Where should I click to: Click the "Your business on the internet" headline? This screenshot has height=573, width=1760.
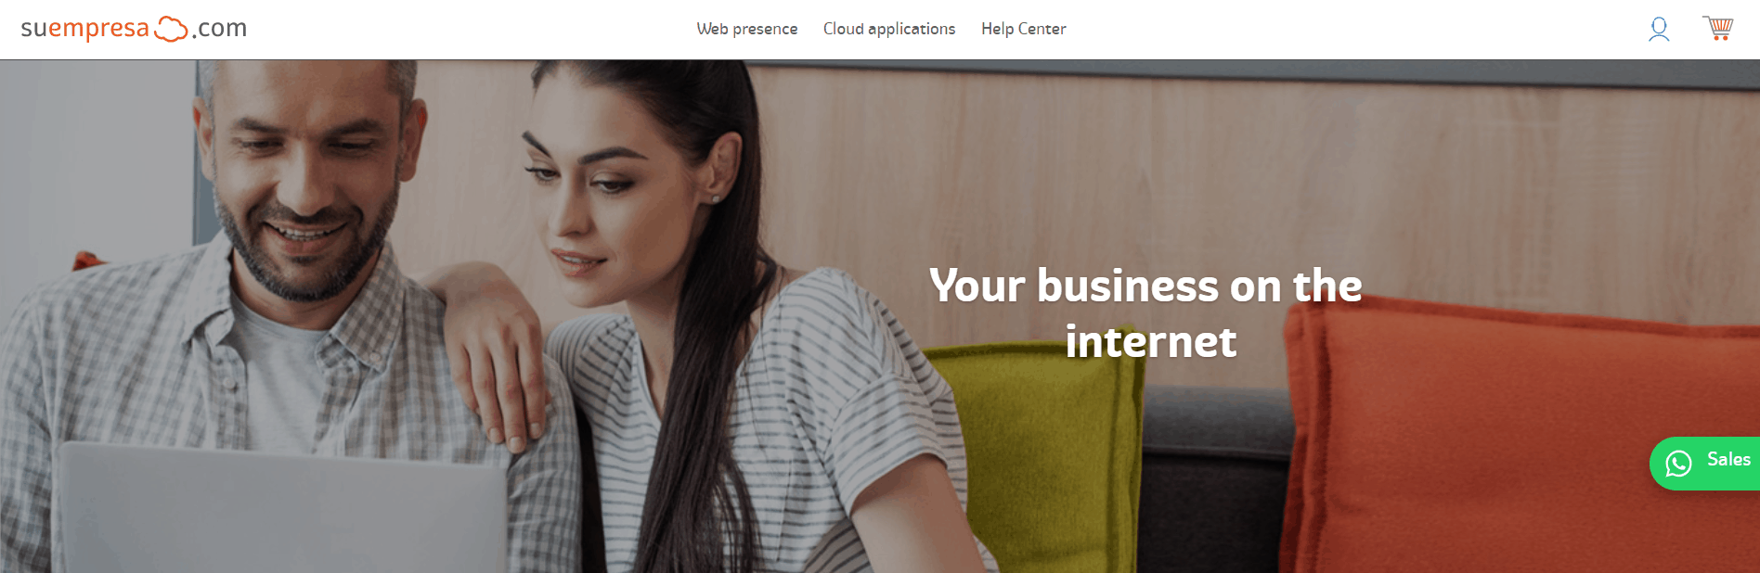[1146, 313]
